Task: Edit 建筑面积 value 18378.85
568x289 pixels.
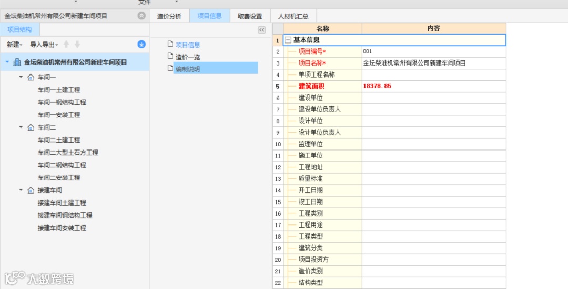Action: (x=434, y=87)
